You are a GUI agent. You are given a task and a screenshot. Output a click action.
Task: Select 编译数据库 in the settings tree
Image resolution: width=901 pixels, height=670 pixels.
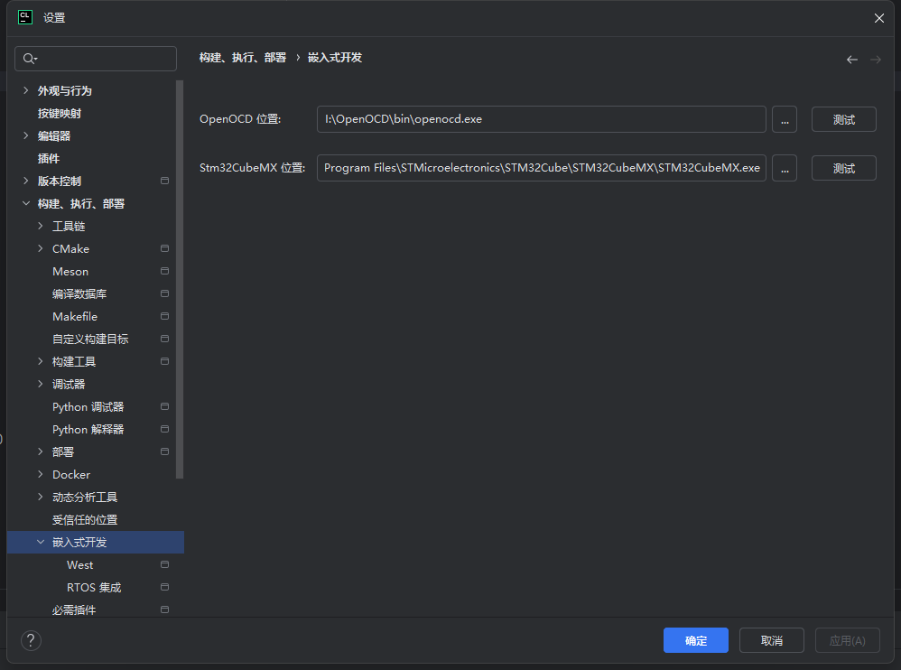click(79, 293)
